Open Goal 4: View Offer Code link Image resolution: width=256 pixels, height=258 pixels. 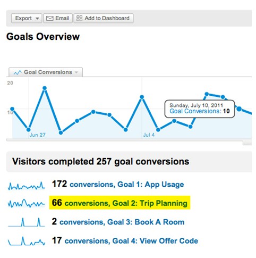(x=131, y=241)
